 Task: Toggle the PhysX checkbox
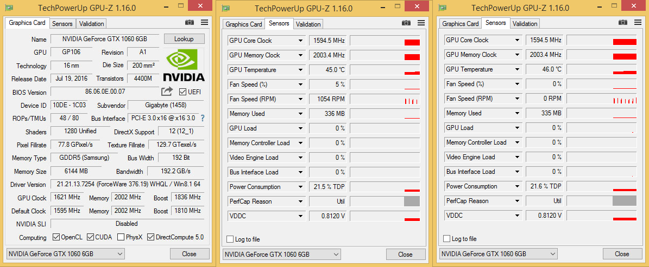coord(121,237)
